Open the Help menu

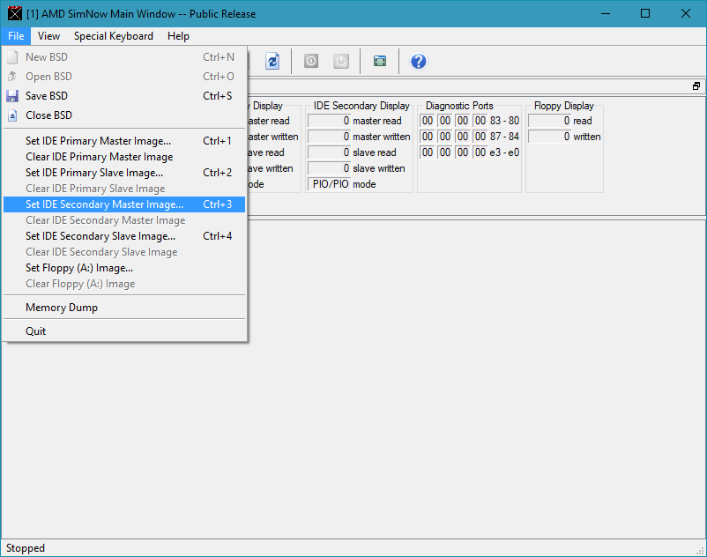coord(178,36)
